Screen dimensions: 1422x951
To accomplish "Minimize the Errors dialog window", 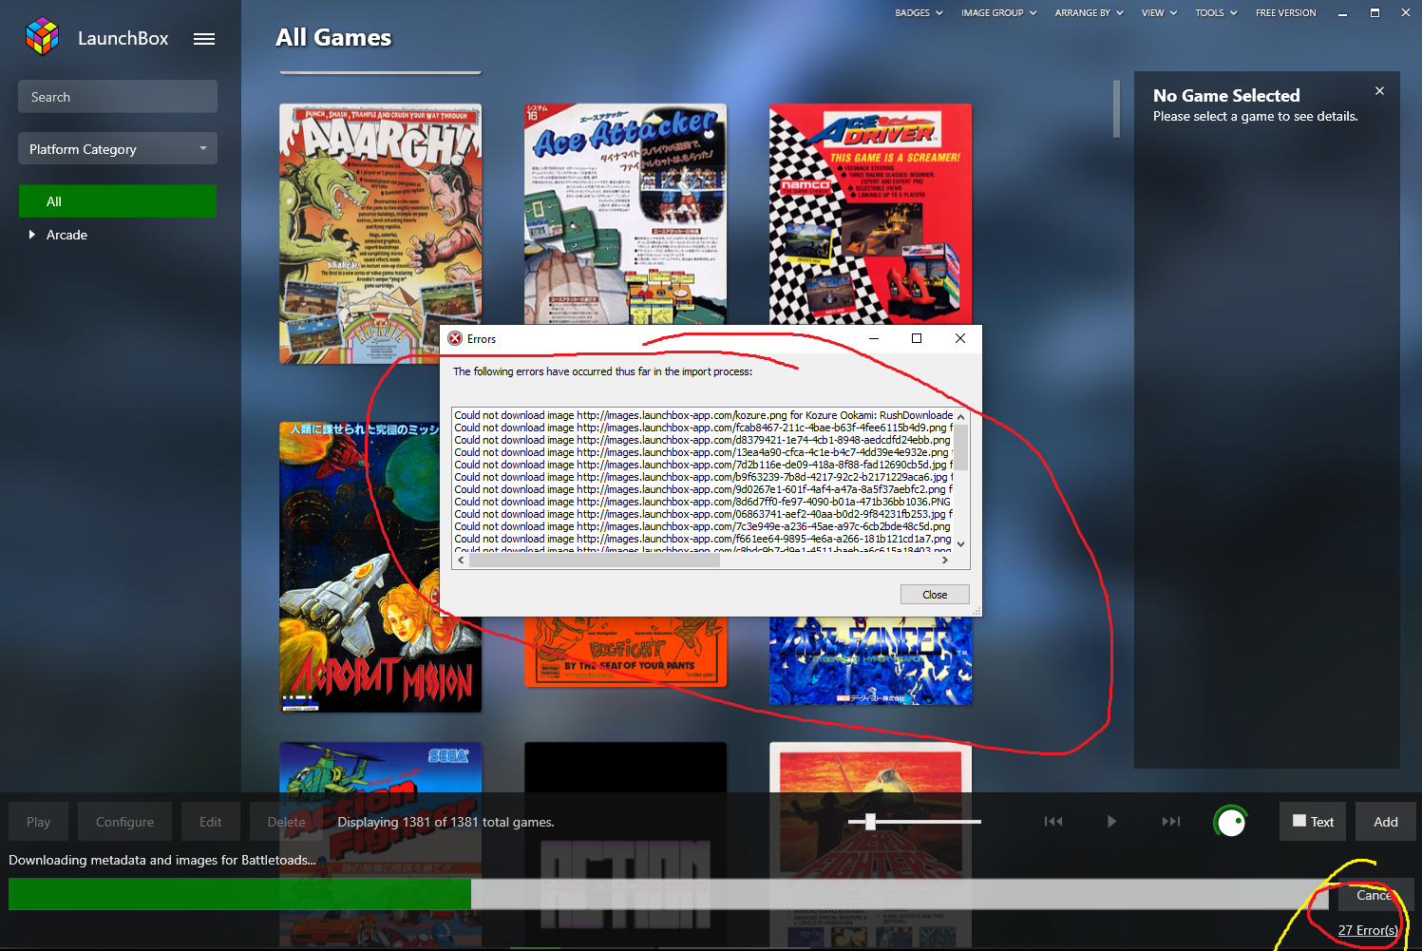I will click(x=874, y=338).
